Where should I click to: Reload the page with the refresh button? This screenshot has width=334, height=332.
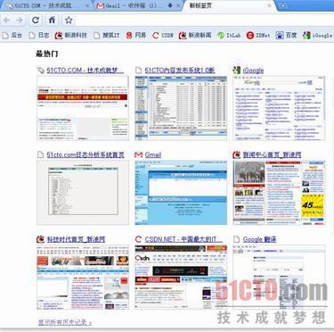tap(36, 21)
